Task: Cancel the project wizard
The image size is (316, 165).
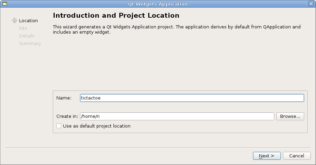Action: pos(297,156)
